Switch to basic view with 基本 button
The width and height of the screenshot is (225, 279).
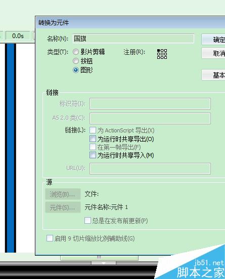point(213,75)
